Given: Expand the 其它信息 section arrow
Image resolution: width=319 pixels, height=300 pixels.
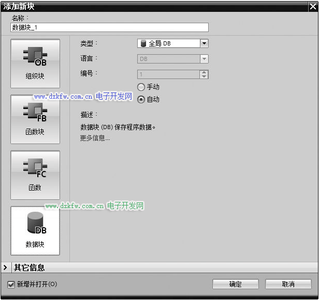Looking at the screenshot, I should pos(6,267).
